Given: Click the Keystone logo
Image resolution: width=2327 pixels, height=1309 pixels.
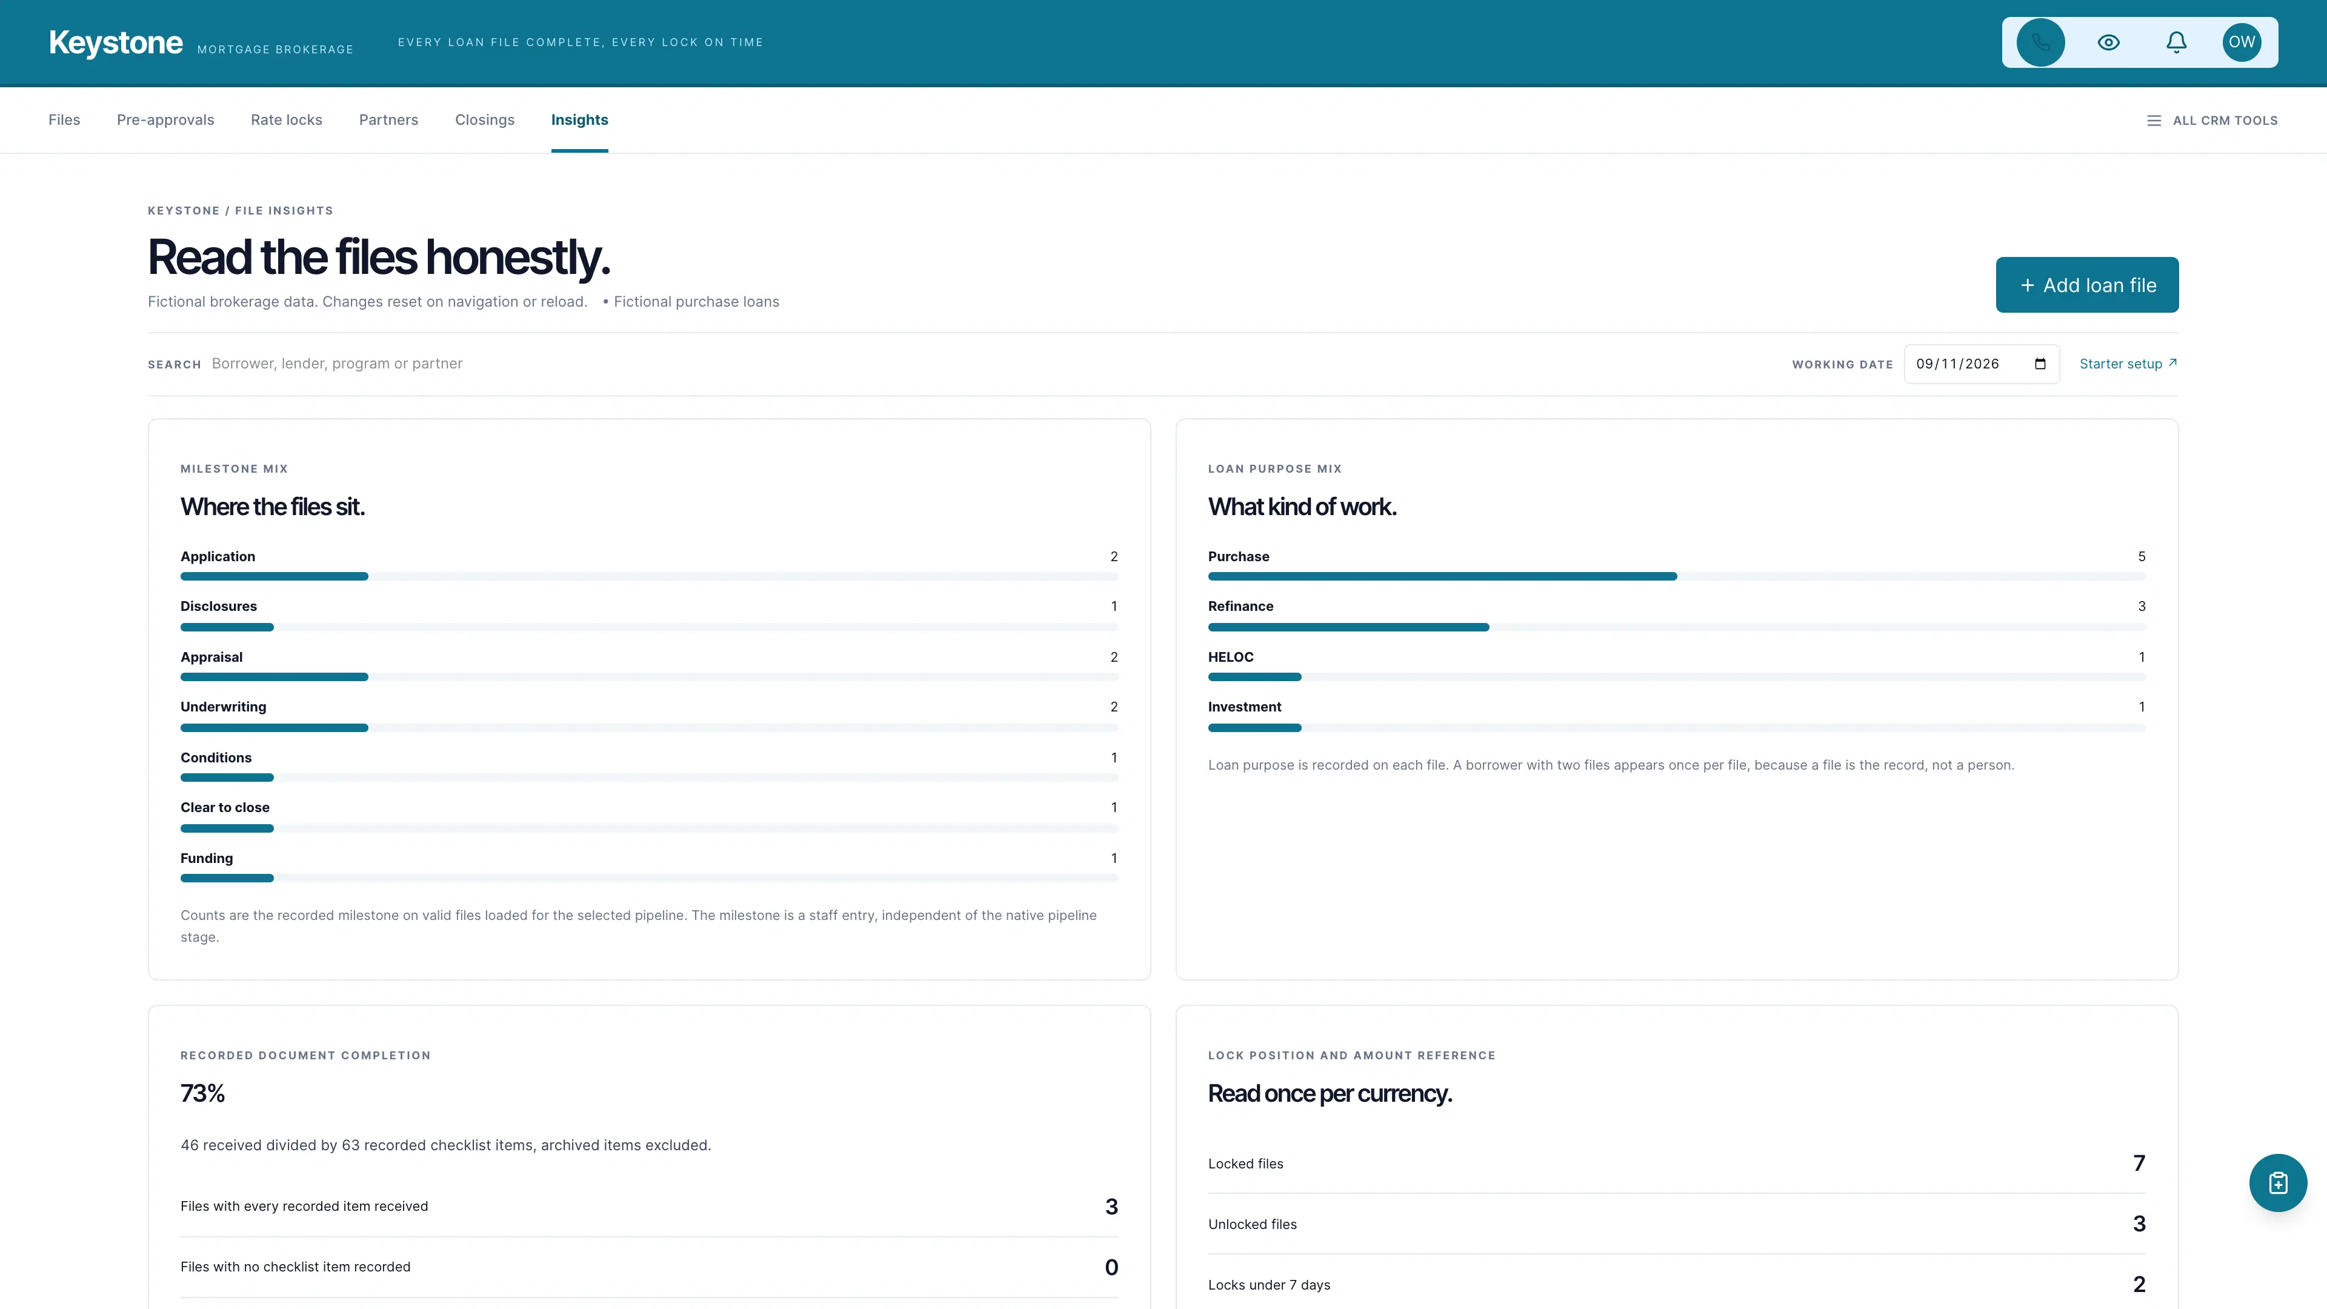Looking at the screenshot, I should pos(116,42).
